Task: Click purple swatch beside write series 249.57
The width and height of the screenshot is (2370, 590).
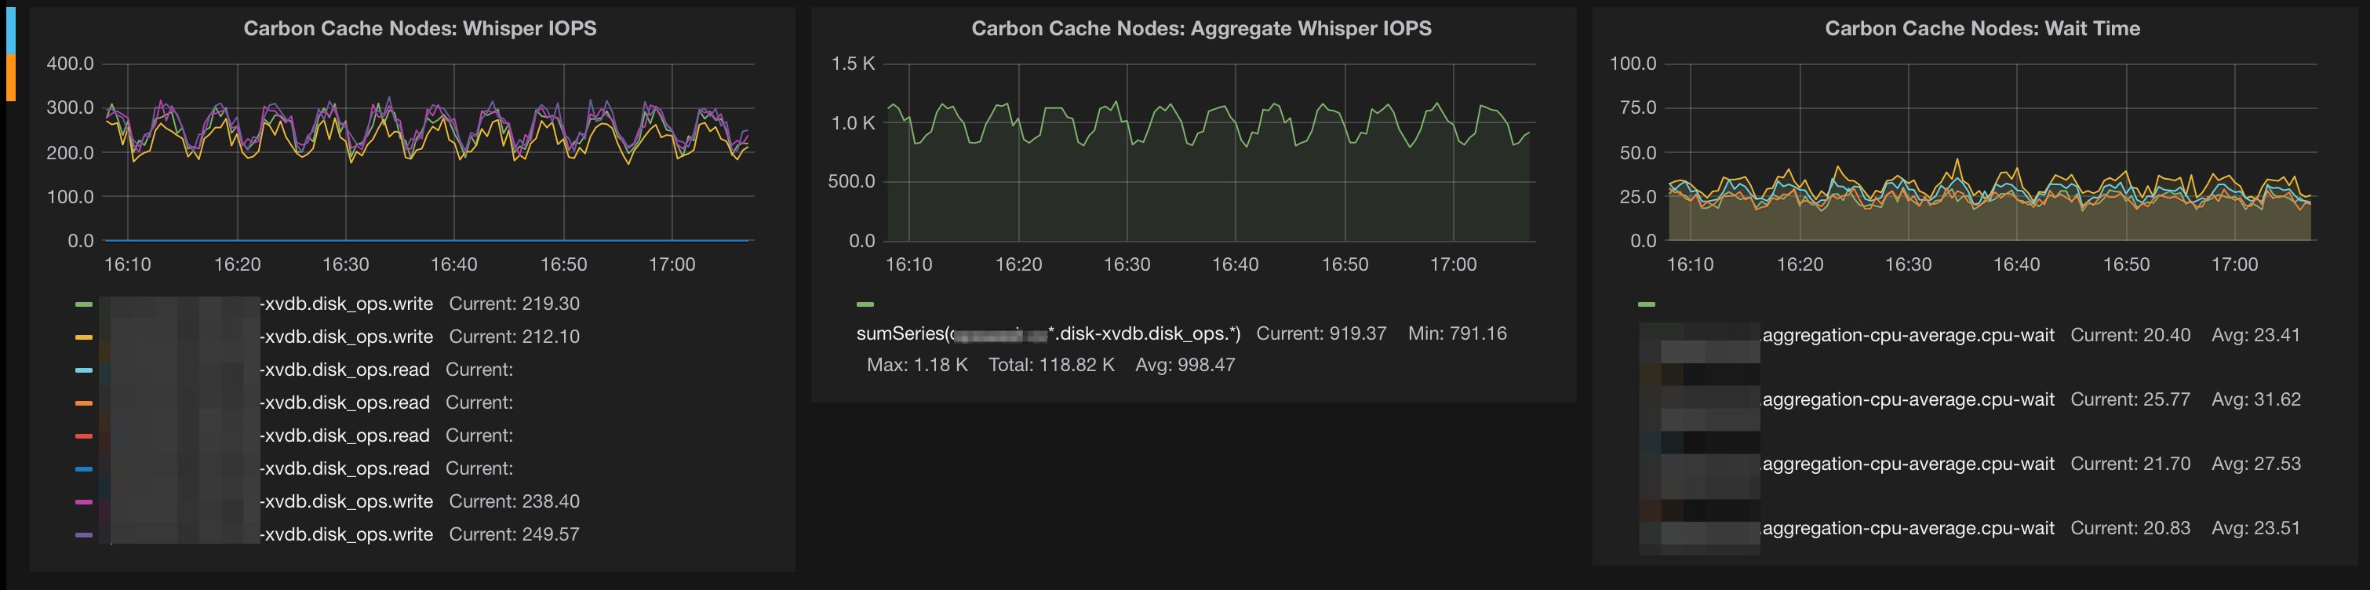Action: [x=84, y=535]
